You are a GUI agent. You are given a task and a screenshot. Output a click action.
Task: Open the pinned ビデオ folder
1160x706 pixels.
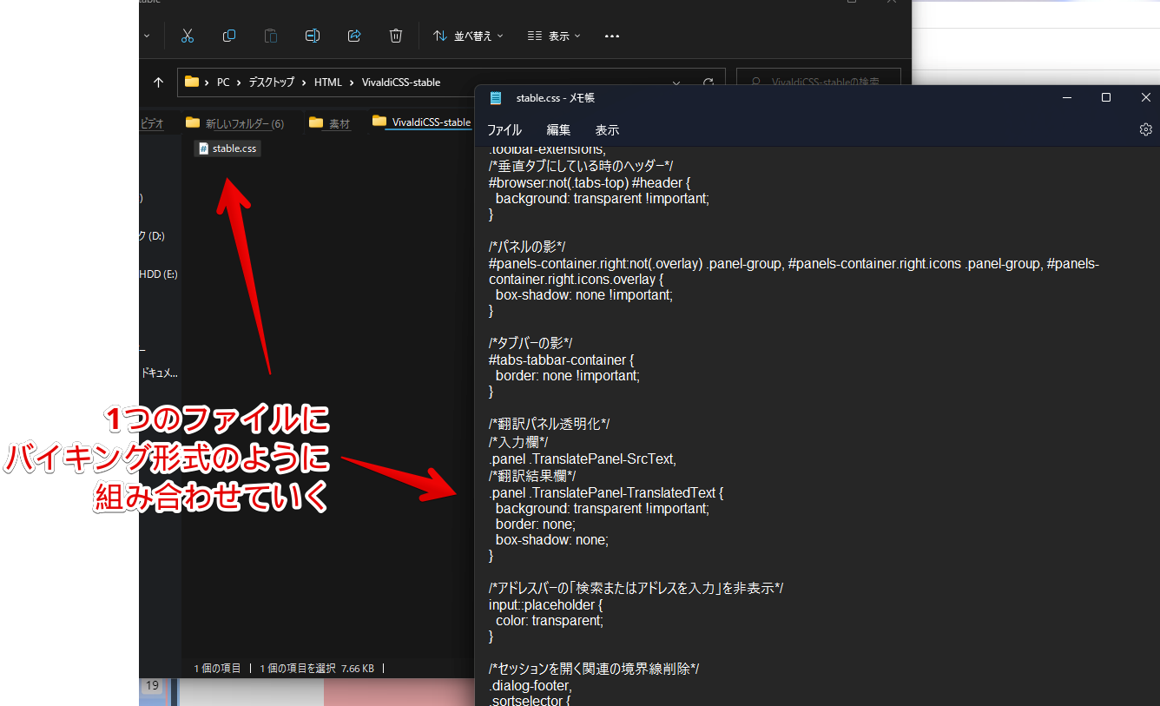click(151, 123)
